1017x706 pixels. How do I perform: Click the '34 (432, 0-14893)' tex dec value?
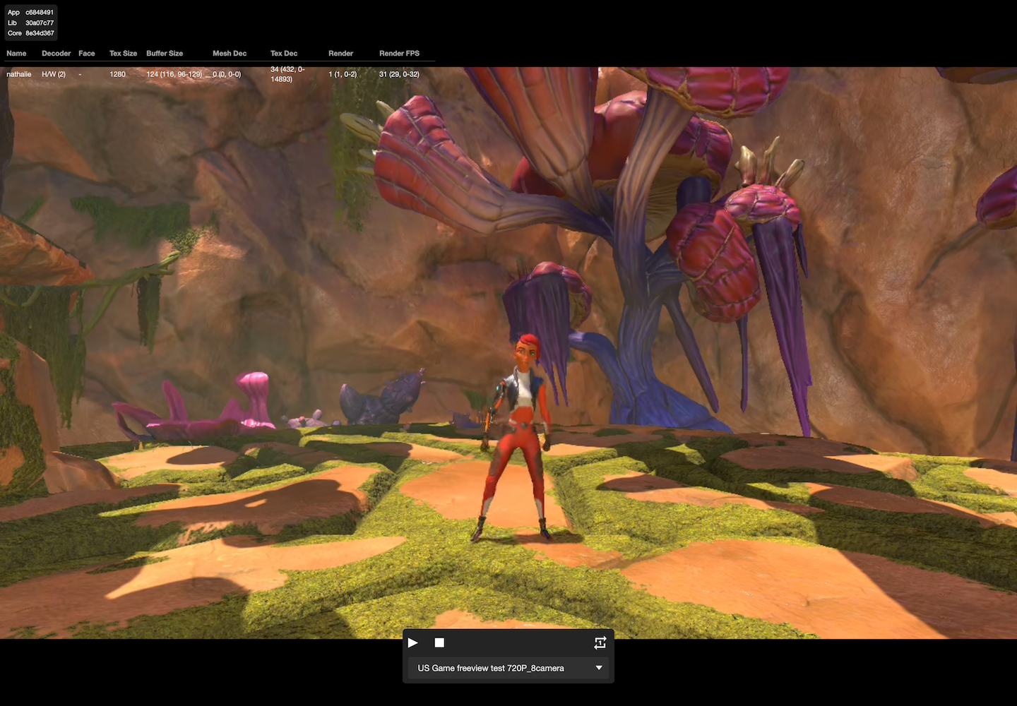point(287,74)
